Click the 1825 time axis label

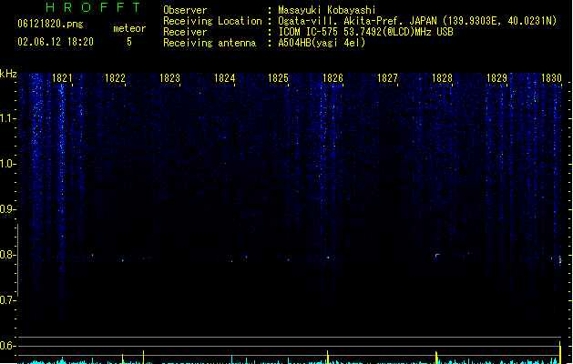[279, 78]
